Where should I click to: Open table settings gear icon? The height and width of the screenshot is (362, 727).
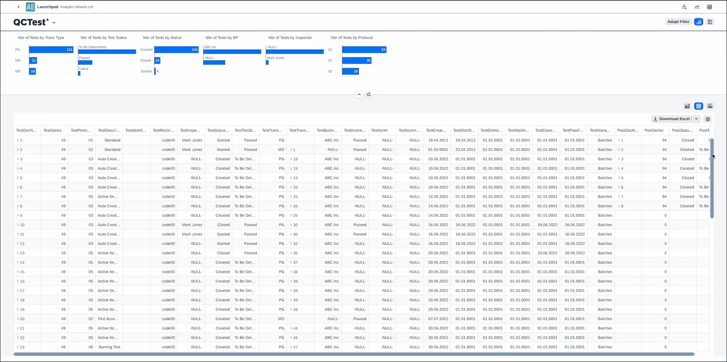(707, 119)
